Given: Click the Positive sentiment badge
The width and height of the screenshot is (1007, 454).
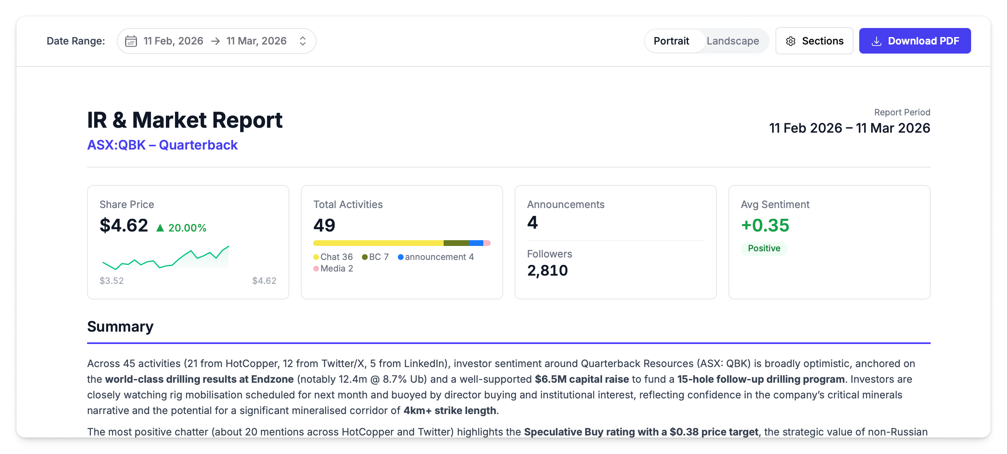Looking at the screenshot, I should coord(764,248).
